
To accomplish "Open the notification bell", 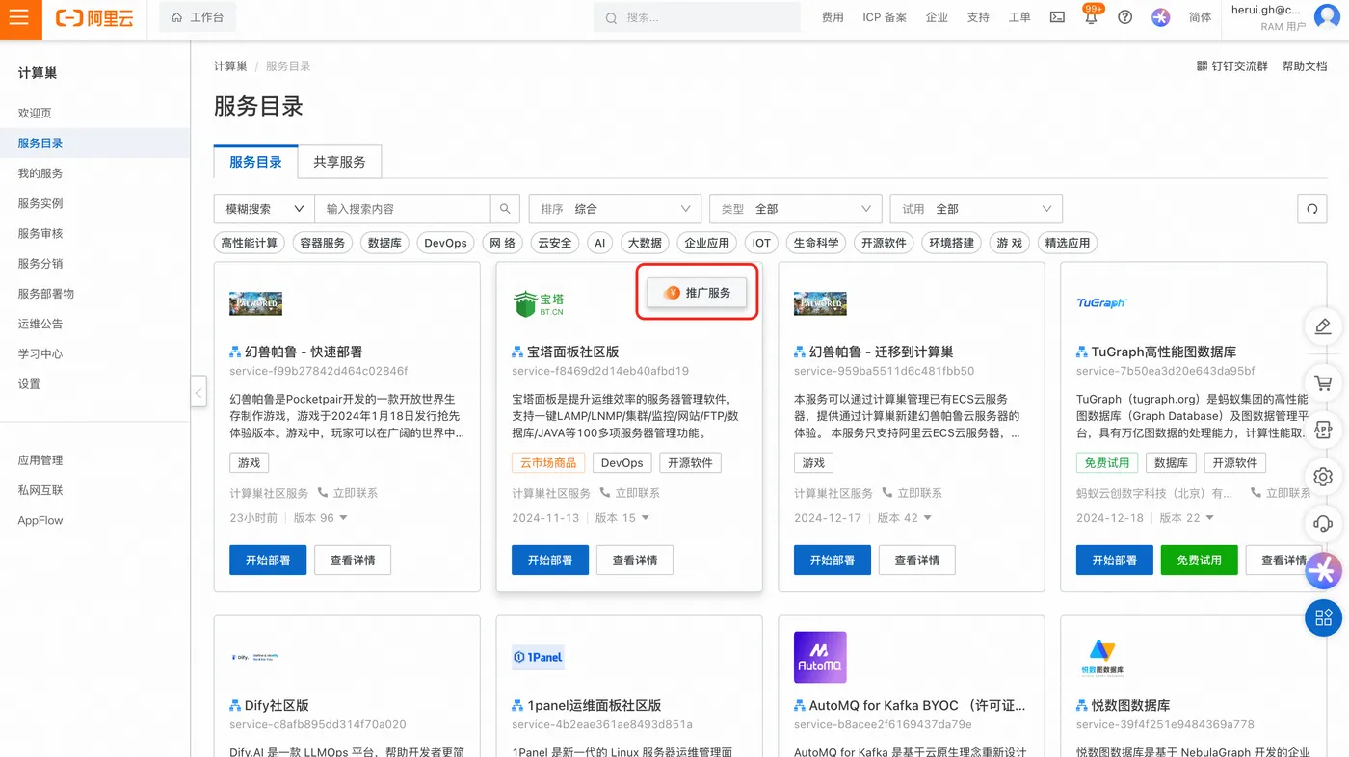I will (1091, 17).
